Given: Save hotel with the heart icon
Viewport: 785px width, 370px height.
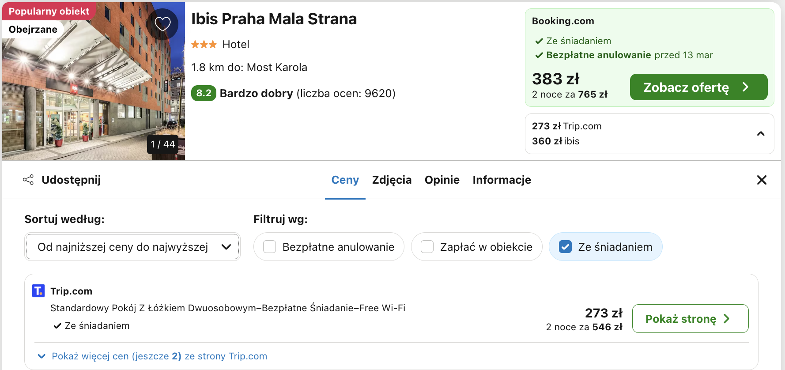Looking at the screenshot, I should (162, 24).
